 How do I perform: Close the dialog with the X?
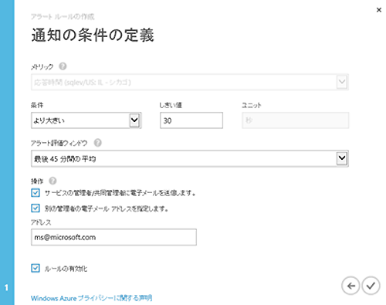pos(379,10)
